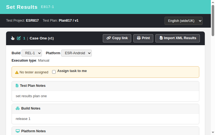Open the English (wide/UK) language selector

(x=184, y=21)
